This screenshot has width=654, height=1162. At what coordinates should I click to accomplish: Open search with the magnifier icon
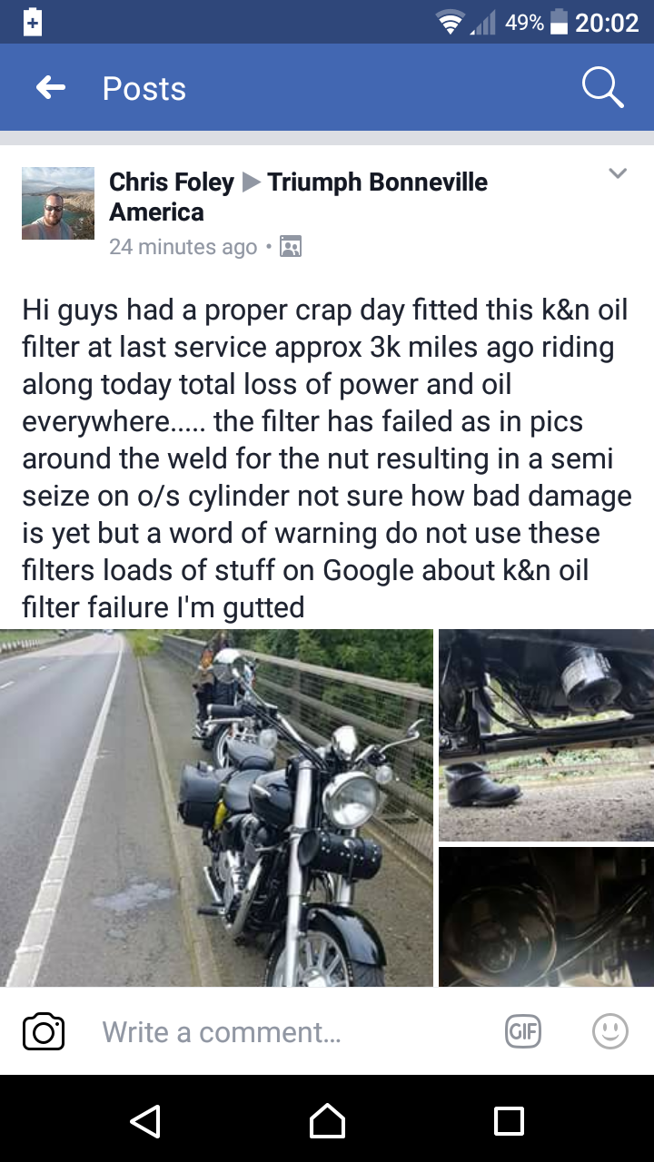tap(602, 88)
